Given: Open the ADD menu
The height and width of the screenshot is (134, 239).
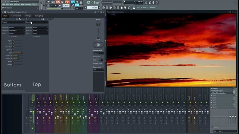Looking at the screenshot, I should 11,4.
